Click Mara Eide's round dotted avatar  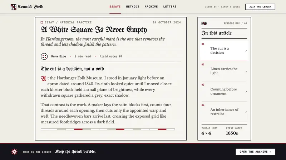(x=44, y=57)
